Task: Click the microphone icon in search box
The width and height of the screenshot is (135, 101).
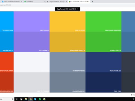Action: tap(12, 99)
